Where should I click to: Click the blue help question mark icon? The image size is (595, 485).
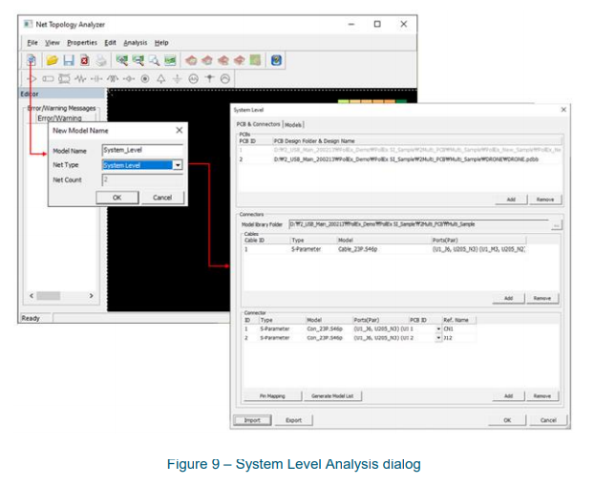click(x=276, y=60)
